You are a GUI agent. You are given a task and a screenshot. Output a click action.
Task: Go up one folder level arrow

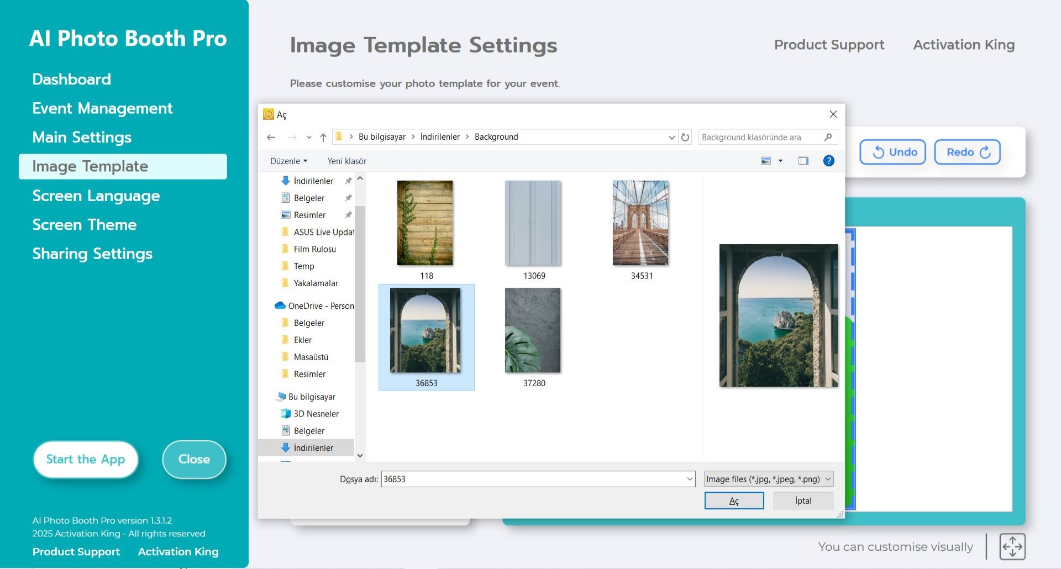click(323, 137)
